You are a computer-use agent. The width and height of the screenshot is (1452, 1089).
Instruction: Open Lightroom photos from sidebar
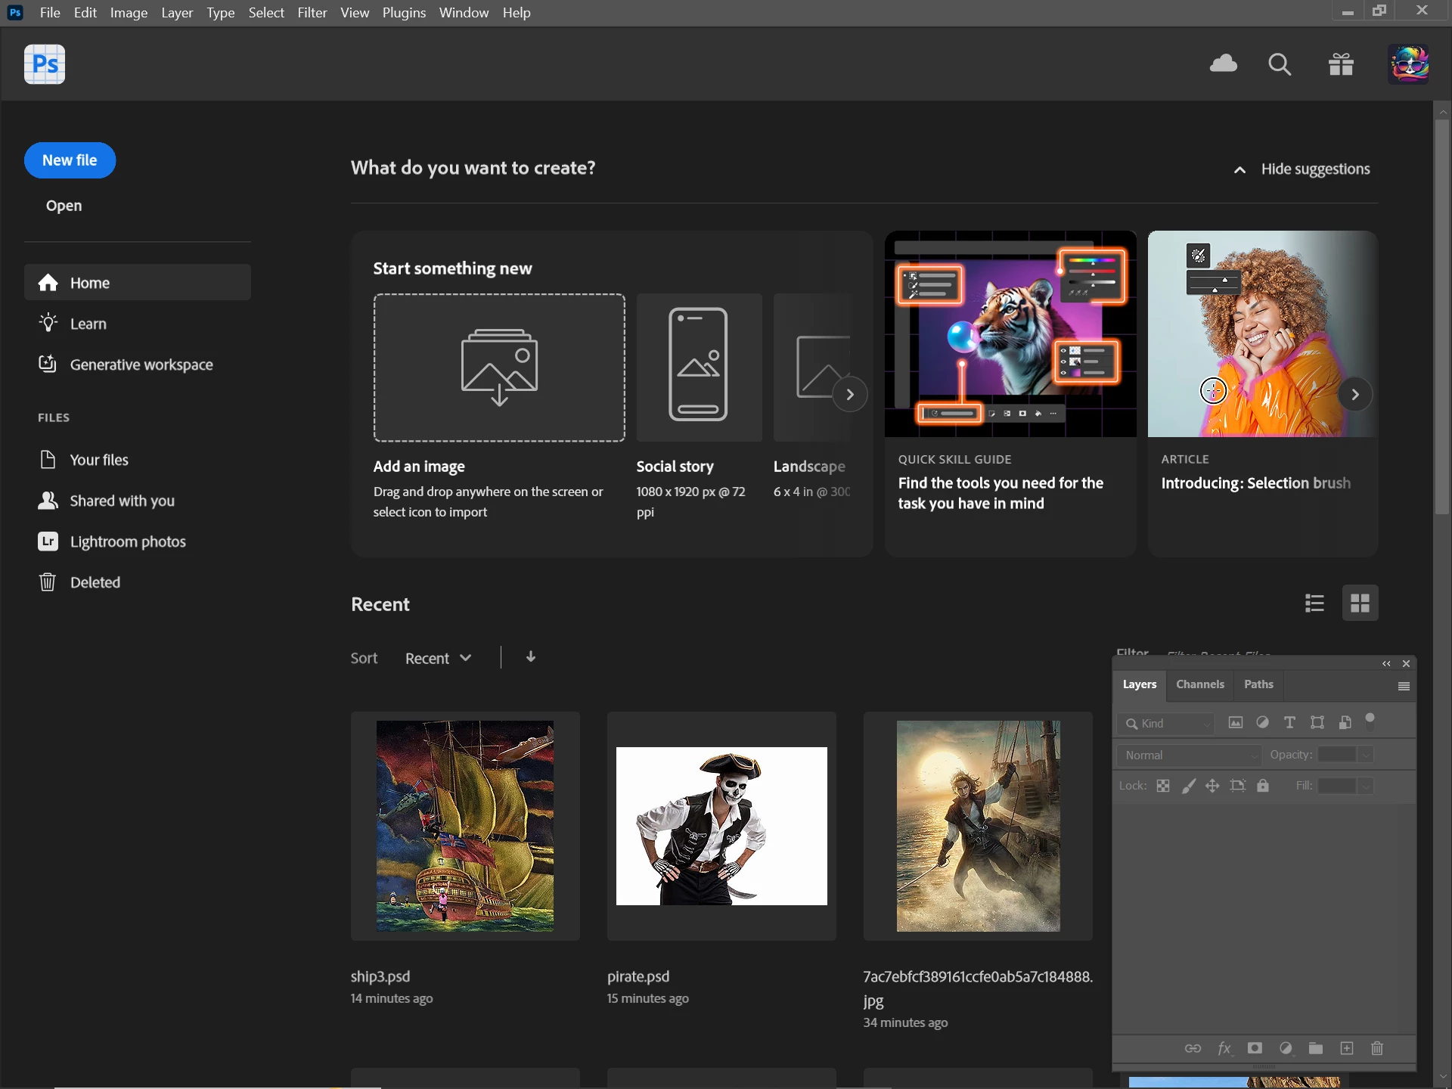(x=127, y=541)
